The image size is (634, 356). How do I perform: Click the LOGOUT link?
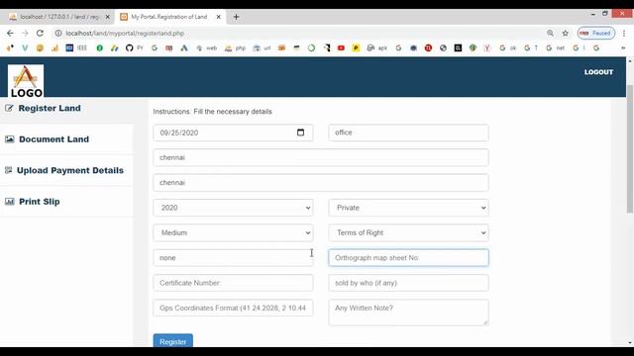pyautogui.click(x=598, y=72)
